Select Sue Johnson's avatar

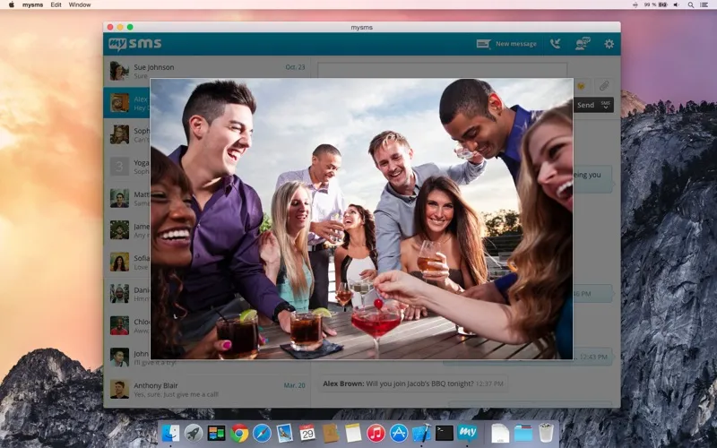(x=119, y=72)
